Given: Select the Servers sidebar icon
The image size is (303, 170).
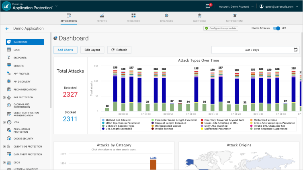Looking at the screenshot, I should (9, 66).
